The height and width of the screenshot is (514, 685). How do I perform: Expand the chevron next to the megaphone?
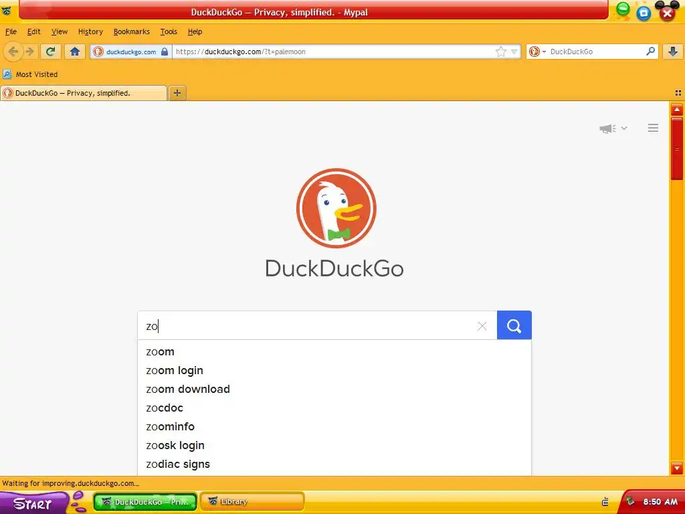click(x=624, y=128)
